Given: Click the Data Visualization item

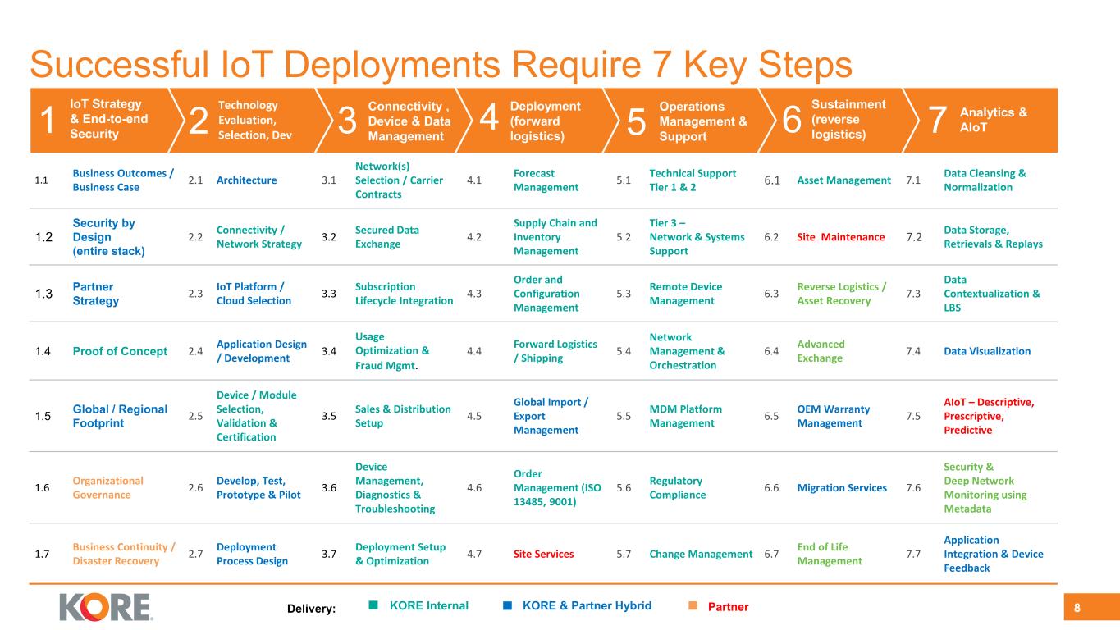Looking at the screenshot, I should tap(987, 351).
